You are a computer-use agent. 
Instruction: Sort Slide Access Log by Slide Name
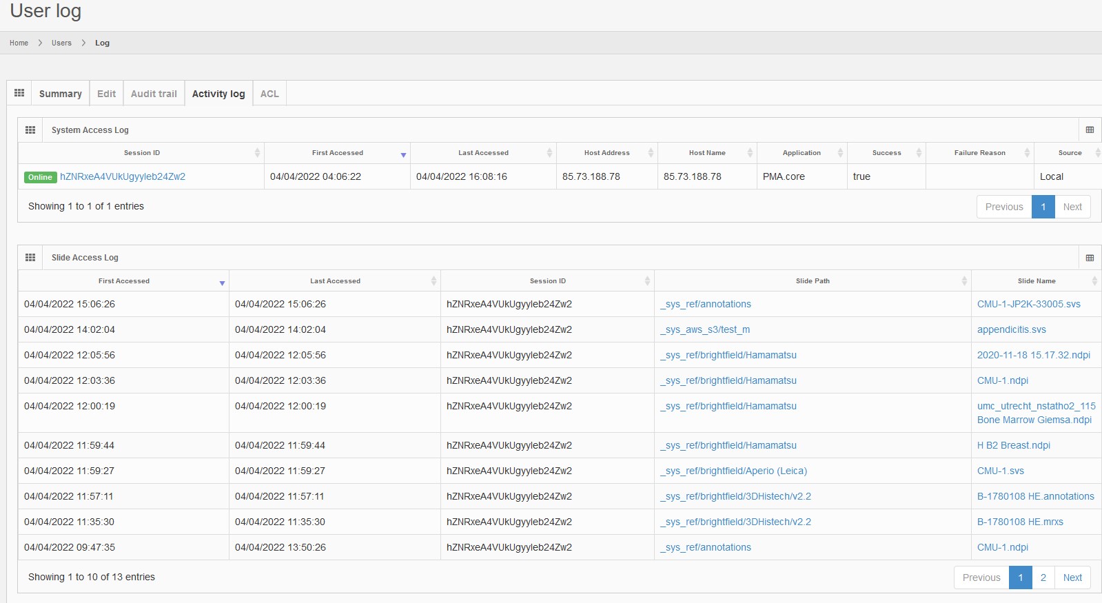coord(1036,281)
